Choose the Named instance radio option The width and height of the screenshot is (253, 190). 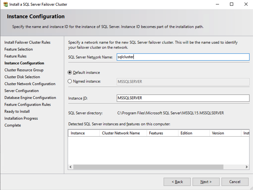[70, 81]
